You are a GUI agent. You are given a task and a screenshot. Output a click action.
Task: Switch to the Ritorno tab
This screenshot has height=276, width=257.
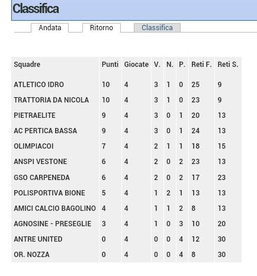pyautogui.click(x=101, y=28)
